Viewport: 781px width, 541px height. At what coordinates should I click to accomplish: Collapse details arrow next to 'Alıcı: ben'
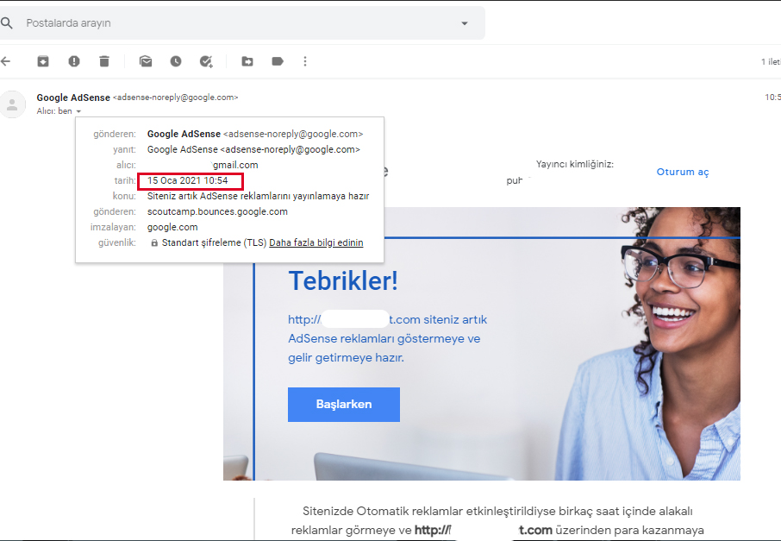[78, 111]
